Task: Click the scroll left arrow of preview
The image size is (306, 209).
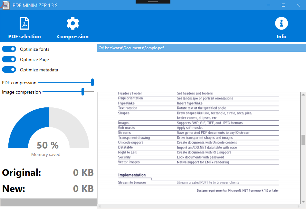Action: click(100, 206)
